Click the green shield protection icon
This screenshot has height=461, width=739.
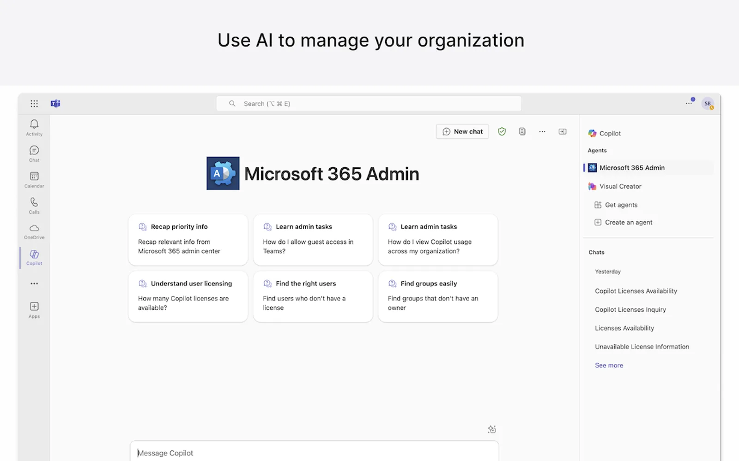coord(502,132)
